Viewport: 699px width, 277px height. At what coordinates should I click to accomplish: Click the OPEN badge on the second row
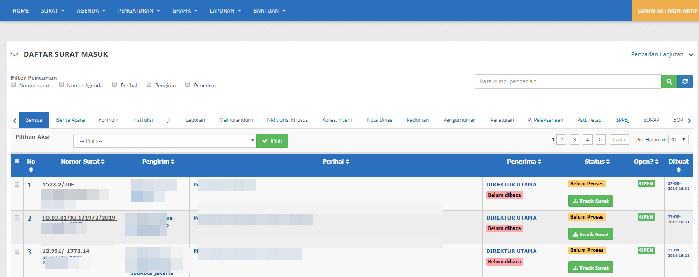(646, 217)
